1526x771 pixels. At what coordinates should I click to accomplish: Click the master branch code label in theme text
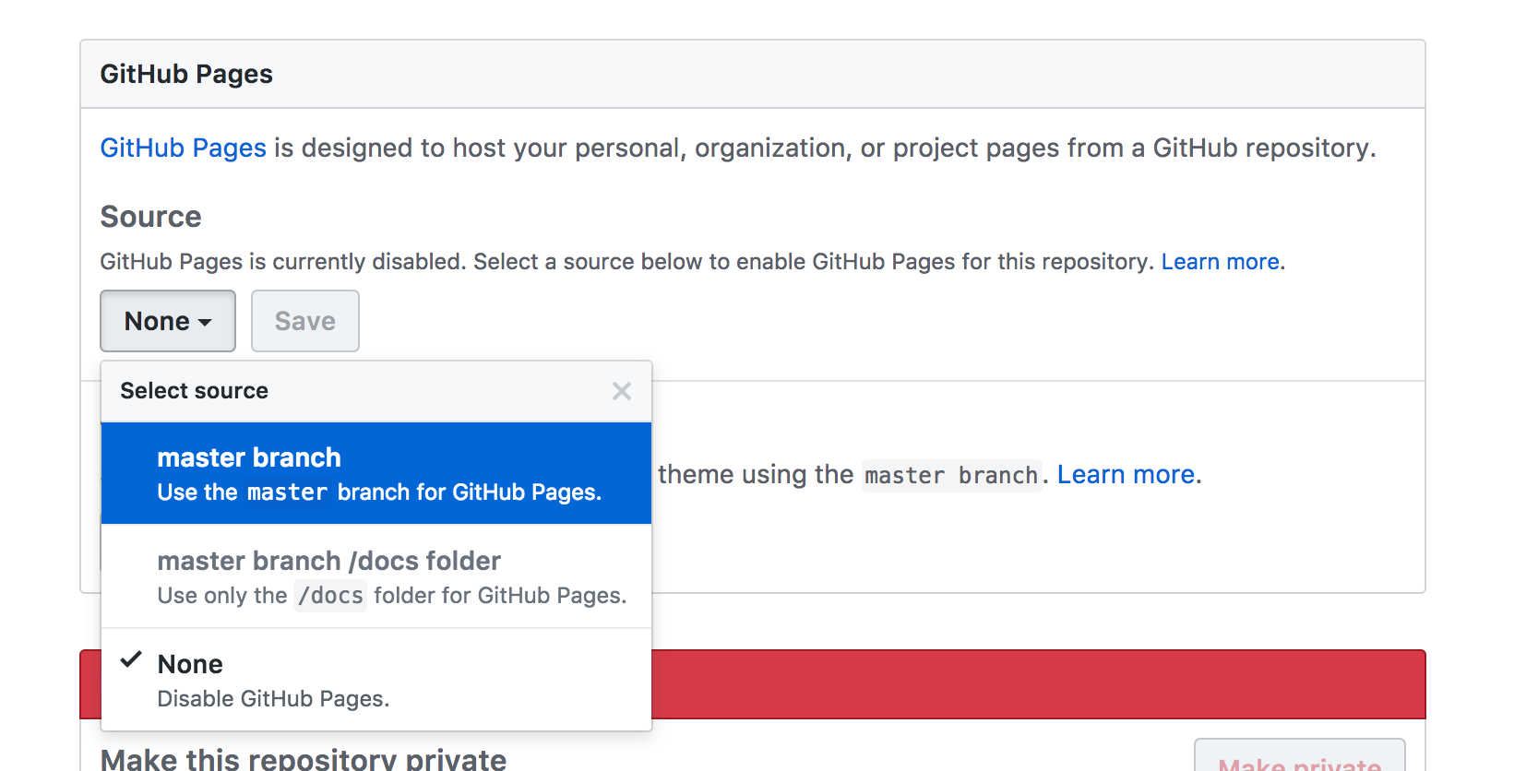(x=951, y=475)
